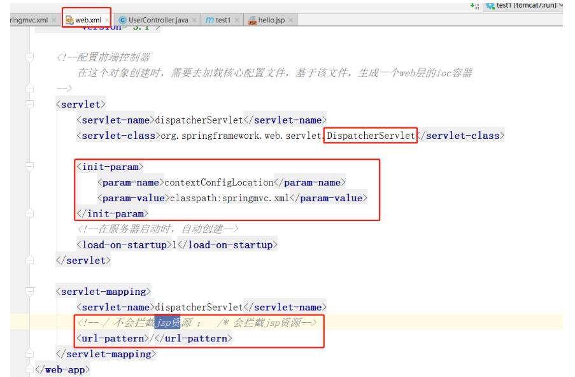Switch to the web.xml editor tab
The width and height of the screenshot is (575, 377).
(88, 20)
